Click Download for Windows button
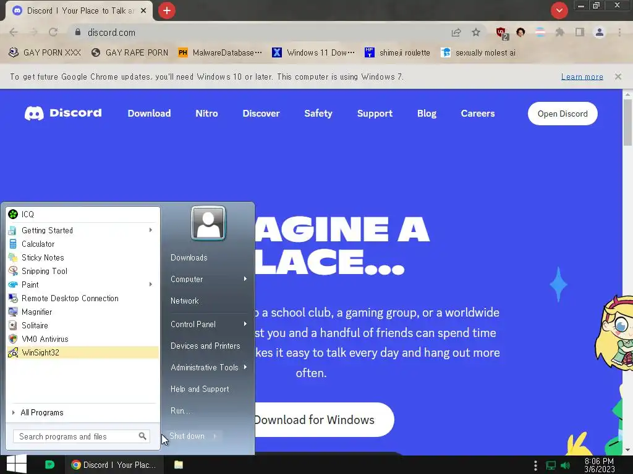This screenshot has height=474, width=633. [324, 420]
